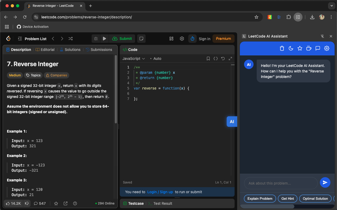Screen dimensions: 337x210
Task: Click the Login / Sign up link
Action: coord(160,192)
